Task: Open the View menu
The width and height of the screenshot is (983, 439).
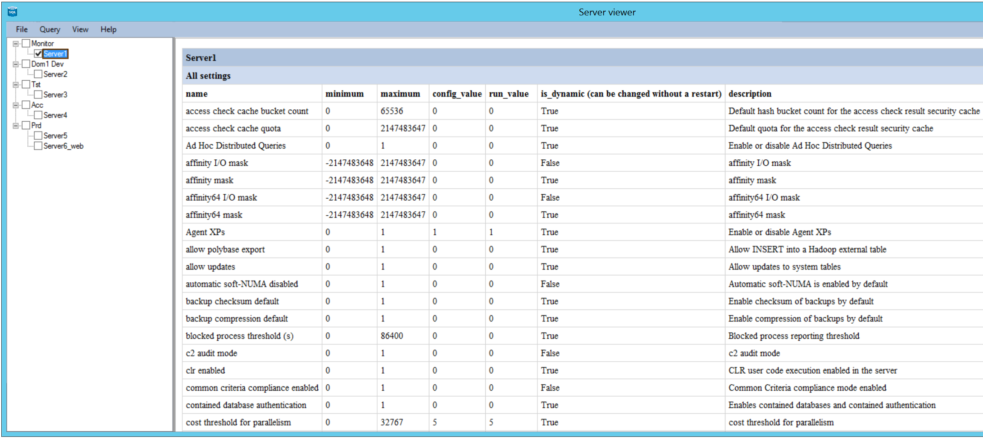Action: [x=80, y=29]
